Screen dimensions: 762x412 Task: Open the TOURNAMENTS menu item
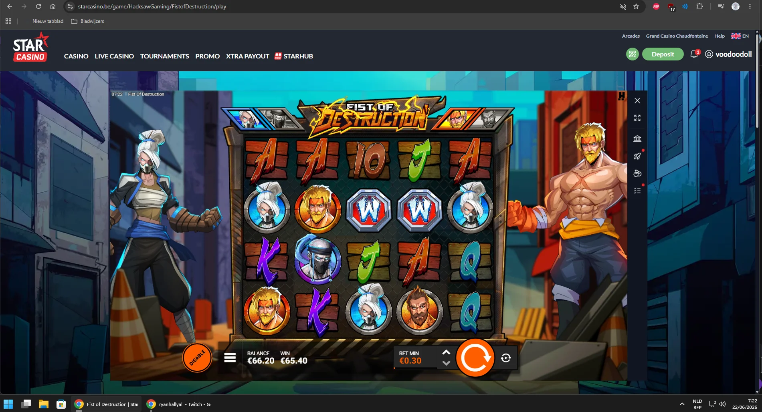pyautogui.click(x=165, y=56)
